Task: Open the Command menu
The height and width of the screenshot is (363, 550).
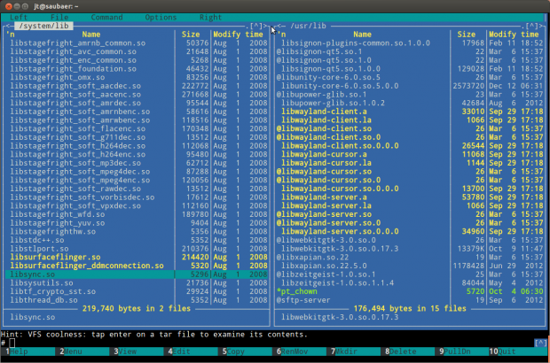Action: point(106,17)
